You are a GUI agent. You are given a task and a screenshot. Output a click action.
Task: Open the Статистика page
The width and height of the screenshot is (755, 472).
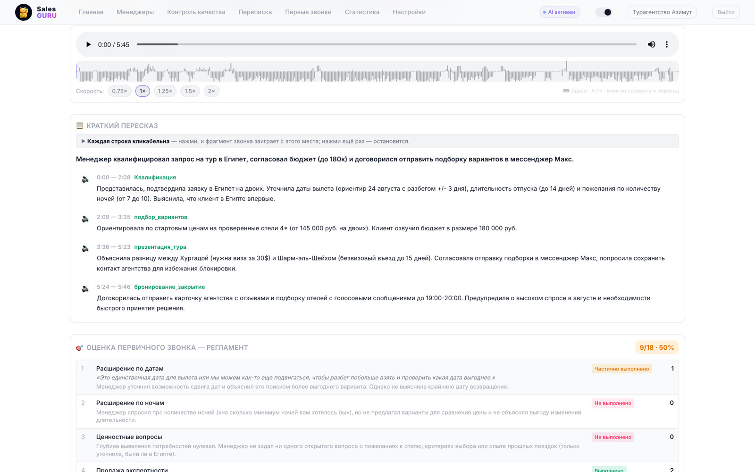click(362, 12)
